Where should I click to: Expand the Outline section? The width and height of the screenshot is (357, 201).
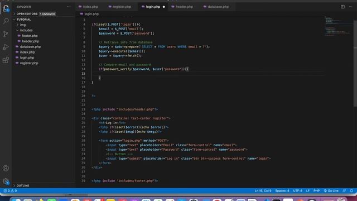coord(22,185)
